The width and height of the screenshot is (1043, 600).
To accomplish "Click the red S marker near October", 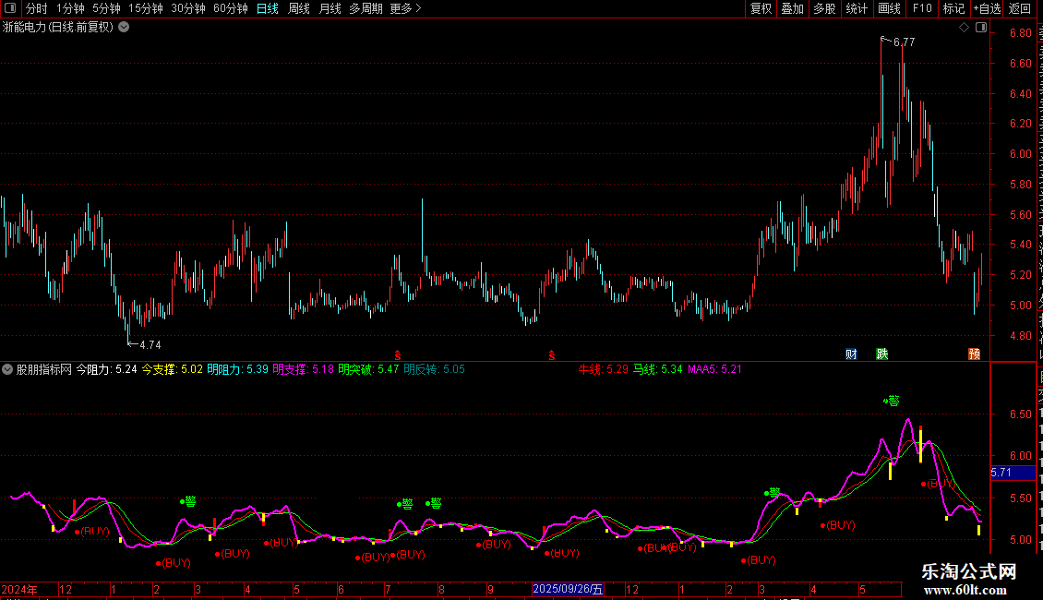I will pos(551,356).
